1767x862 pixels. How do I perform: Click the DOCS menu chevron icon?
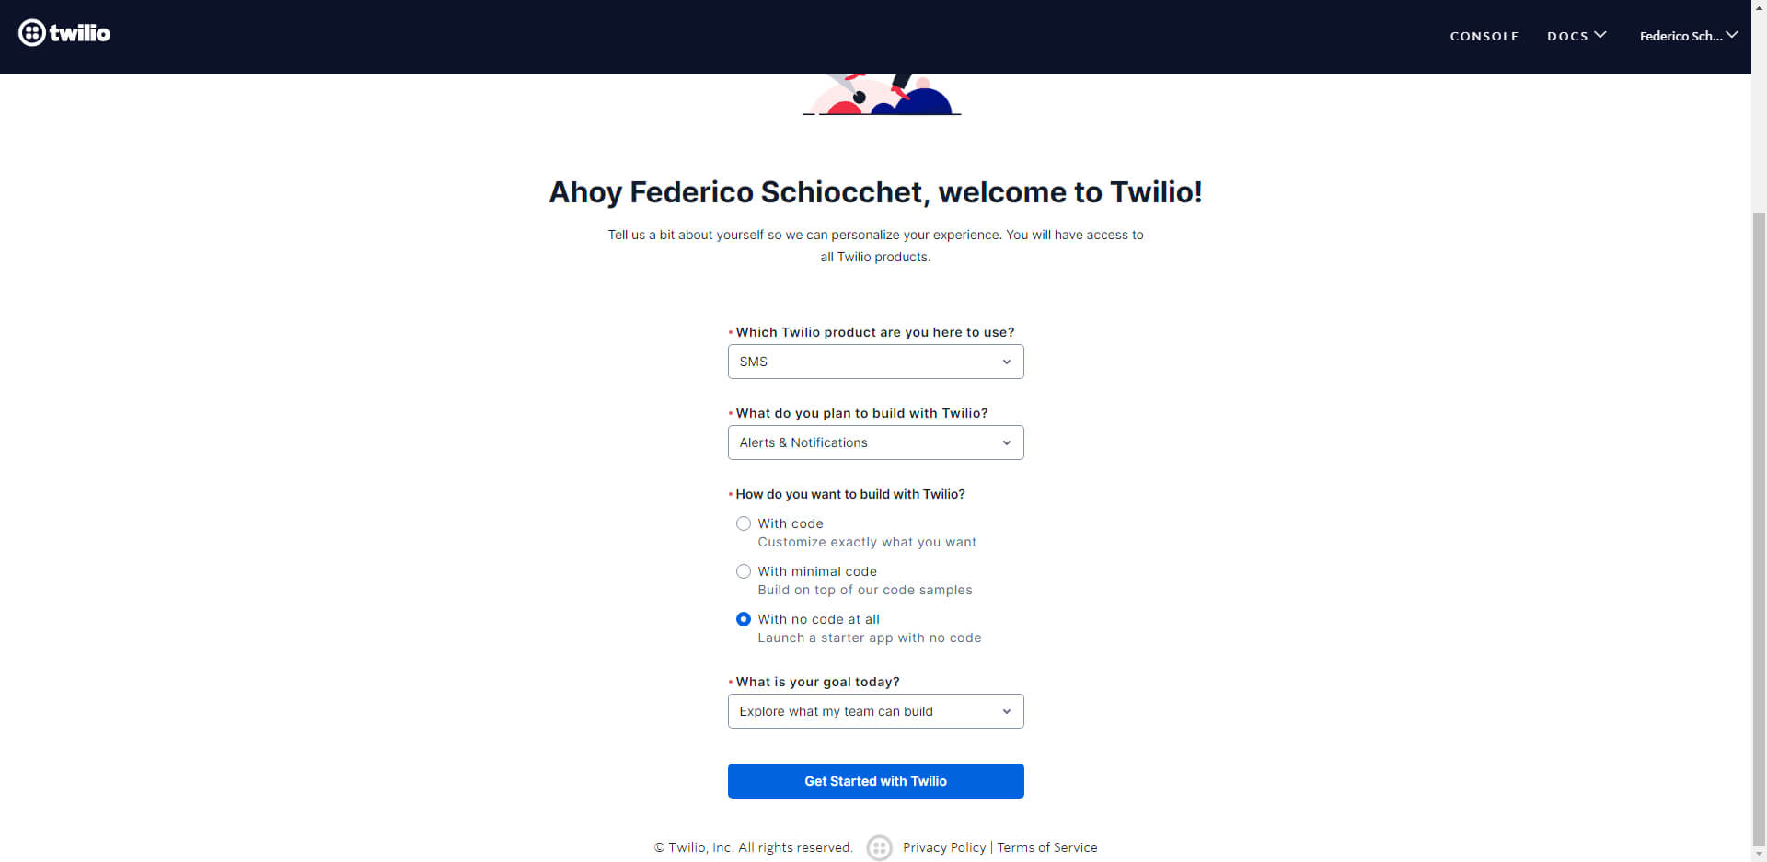(1600, 35)
